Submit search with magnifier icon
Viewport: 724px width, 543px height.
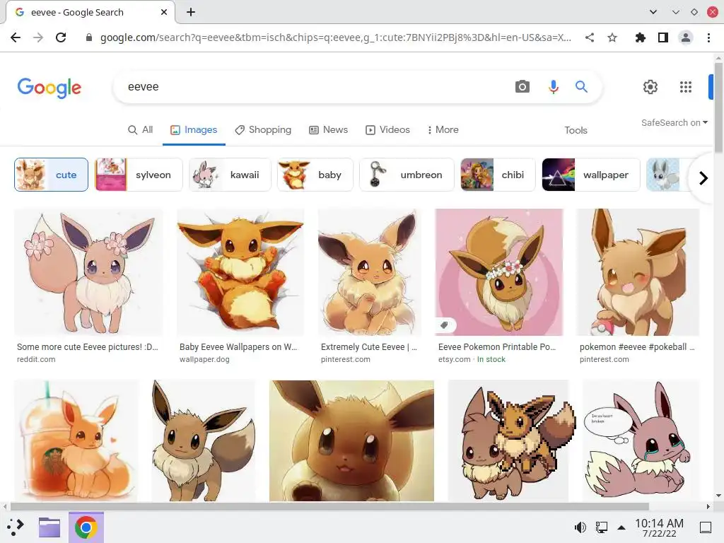[581, 86]
